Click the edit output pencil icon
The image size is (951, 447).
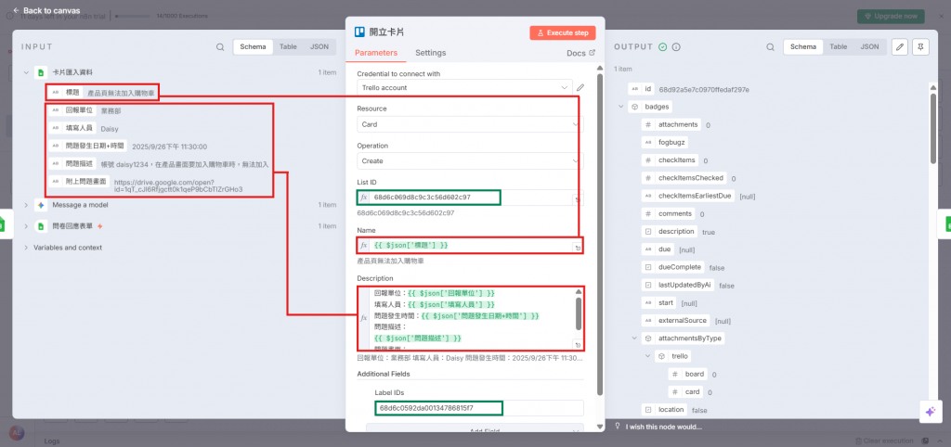click(900, 46)
